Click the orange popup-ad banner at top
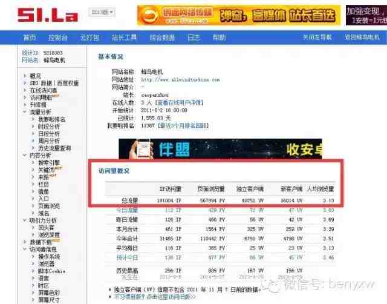The image size is (387, 304). (x=239, y=15)
